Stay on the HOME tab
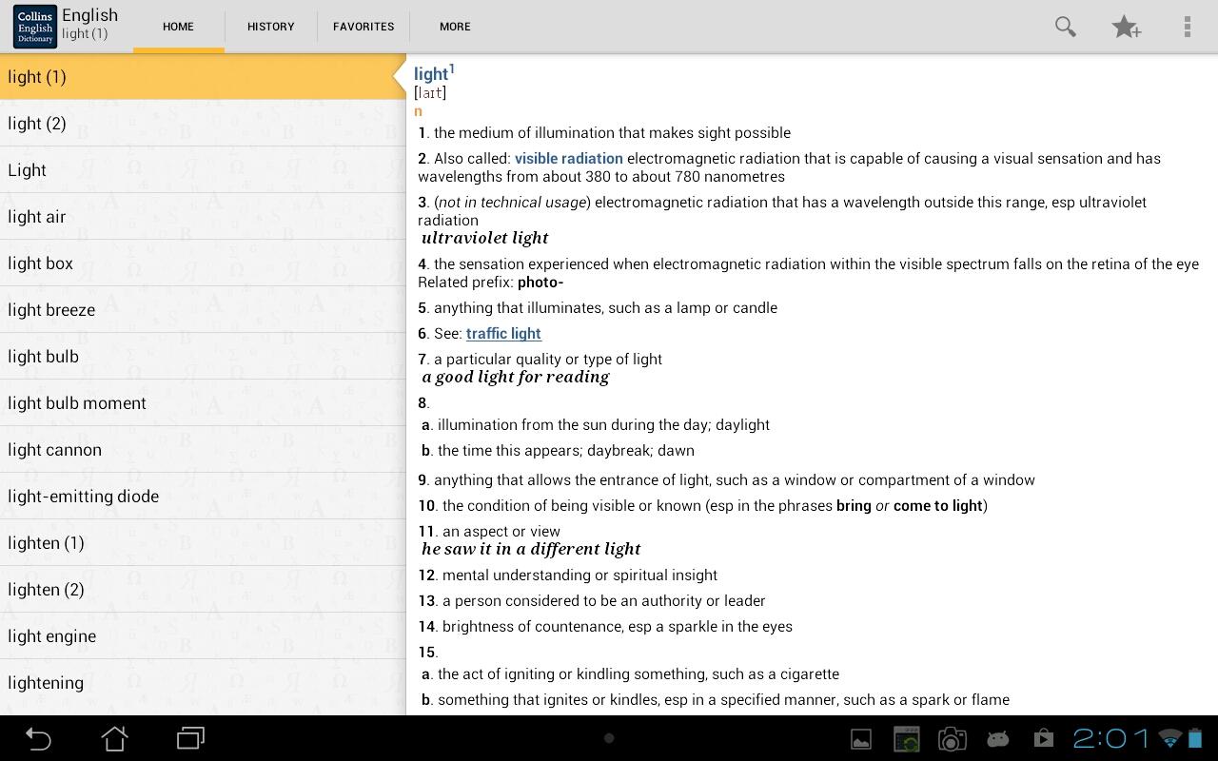 point(178,27)
